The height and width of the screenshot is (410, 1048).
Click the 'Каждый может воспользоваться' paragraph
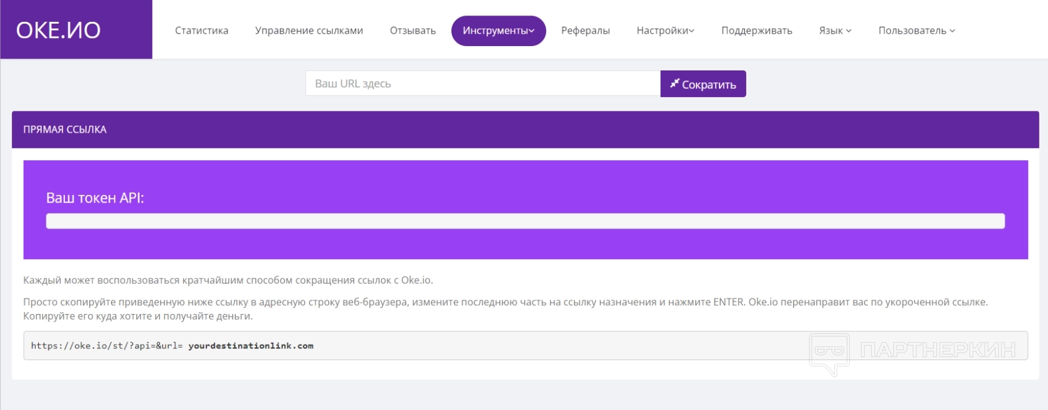[228, 280]
